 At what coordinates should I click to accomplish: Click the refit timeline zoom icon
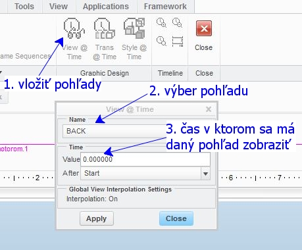[161, 41]
